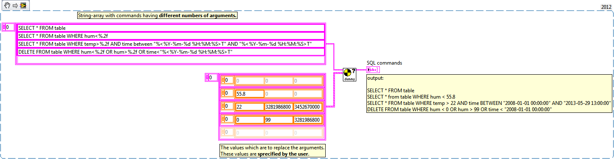Screen dimensions: 614x159
Task: Click the 'SELECT * FROM table' string element
Action: coord(171,28)
